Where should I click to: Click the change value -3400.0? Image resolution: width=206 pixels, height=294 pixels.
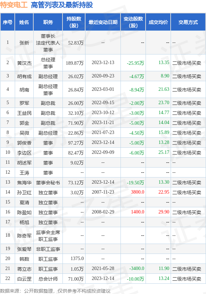click(x=137, y=268)
